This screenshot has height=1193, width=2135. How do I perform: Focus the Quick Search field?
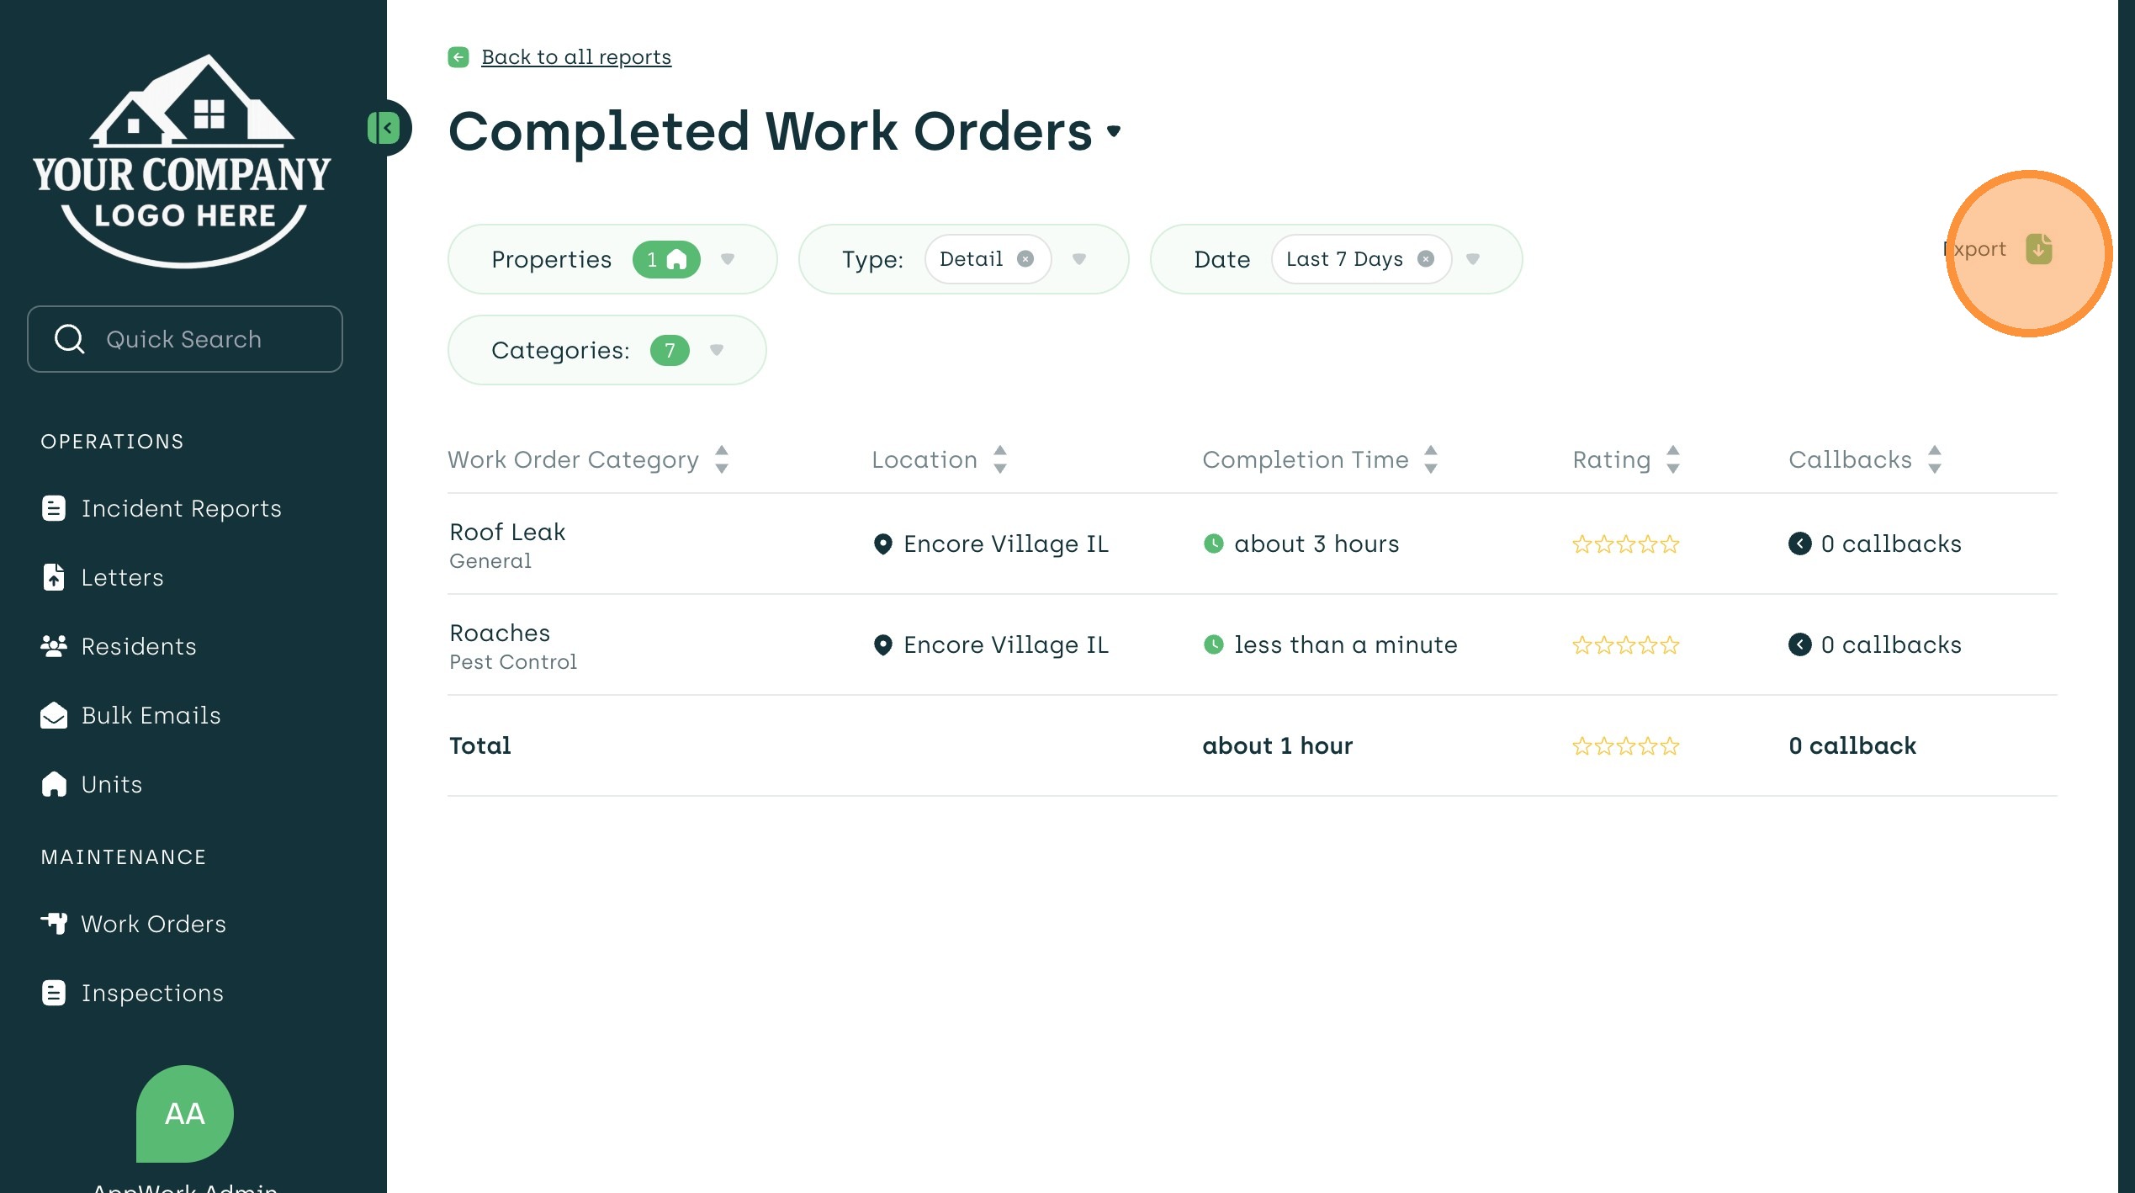[x=185, y=339]
